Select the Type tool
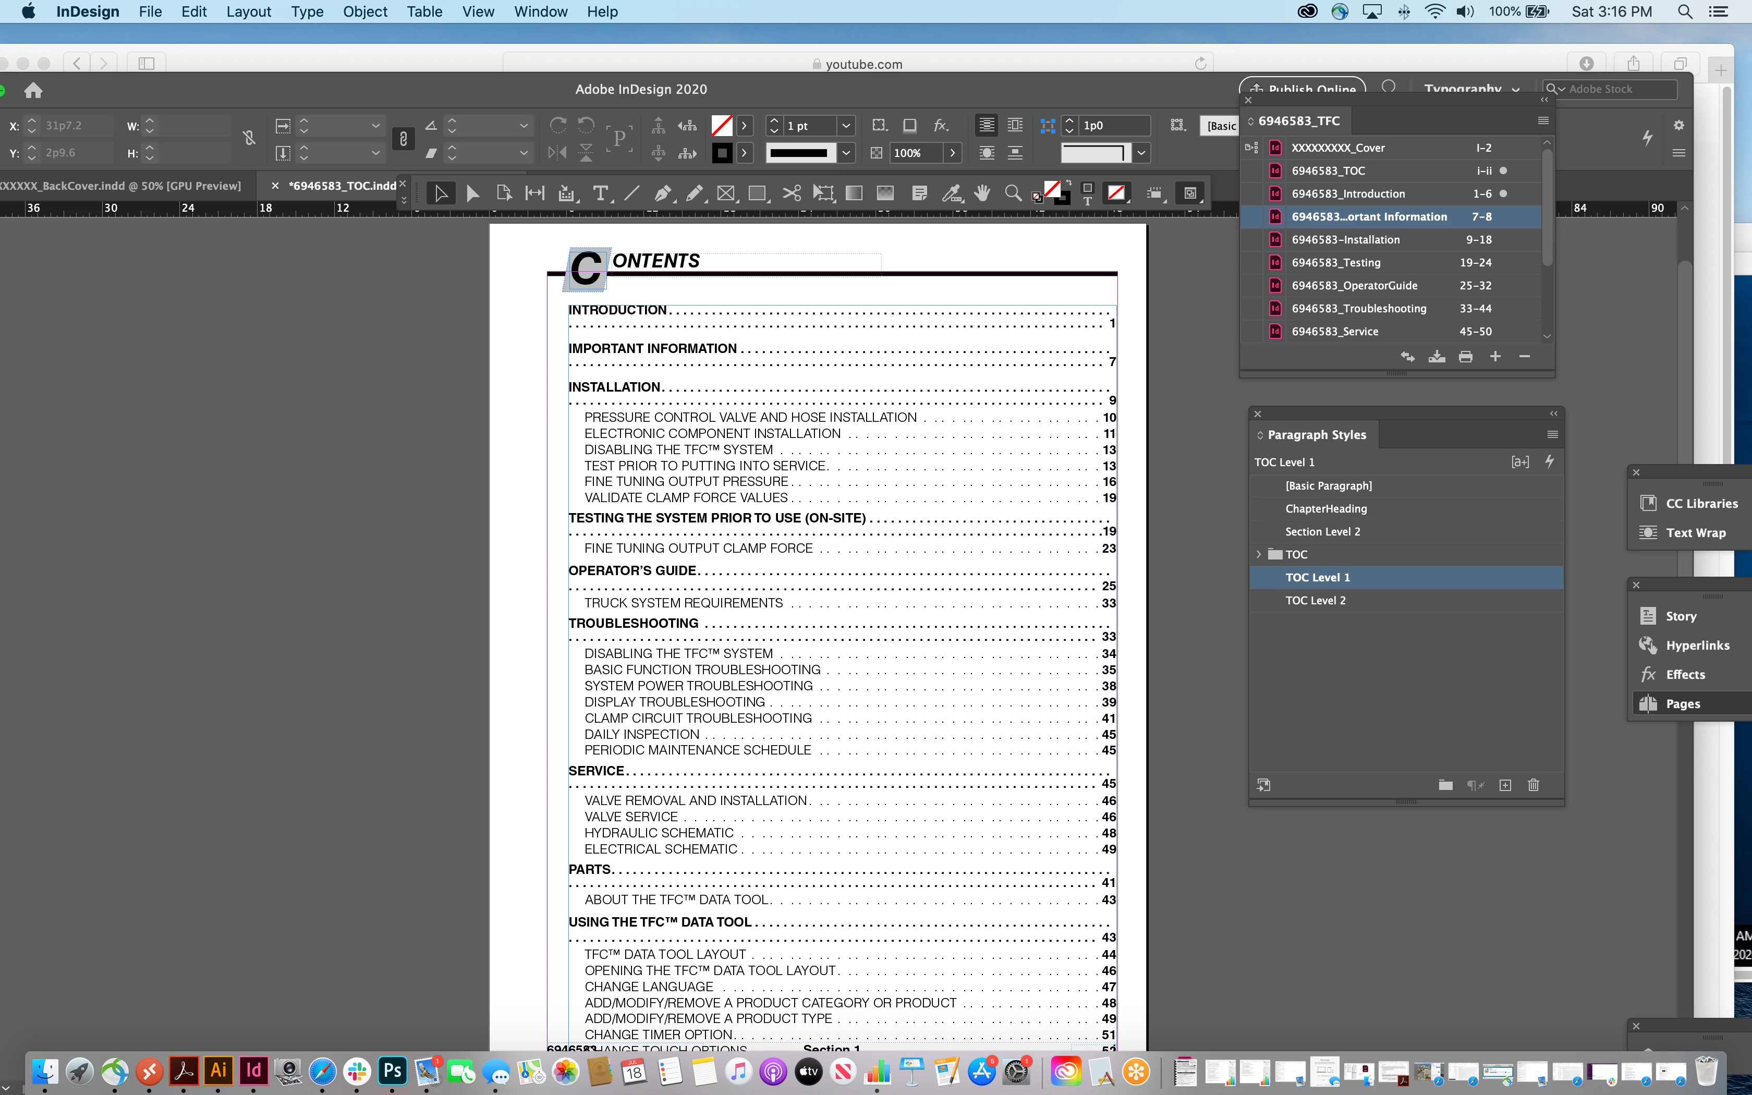This screenshot has height=1095, width=1752. coord(600,193)
